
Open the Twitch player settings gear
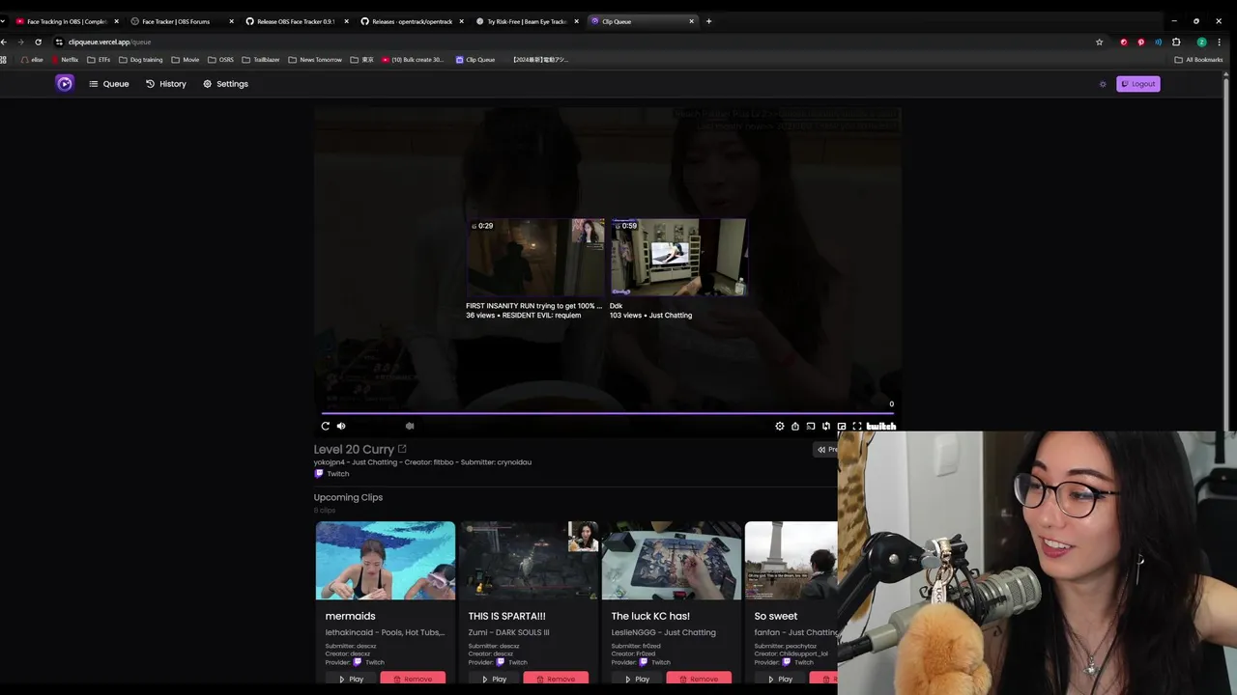pos(780,426)
